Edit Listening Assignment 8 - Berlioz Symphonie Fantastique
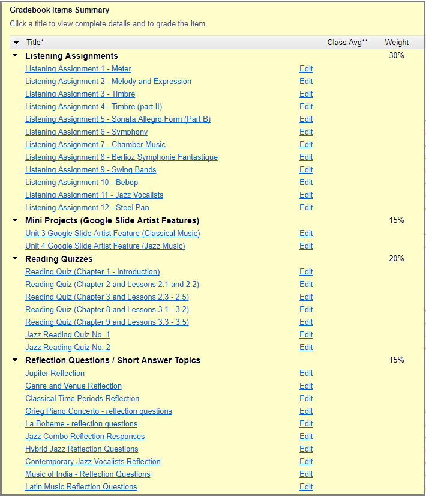The image size is (426, 496). point(306,157)
